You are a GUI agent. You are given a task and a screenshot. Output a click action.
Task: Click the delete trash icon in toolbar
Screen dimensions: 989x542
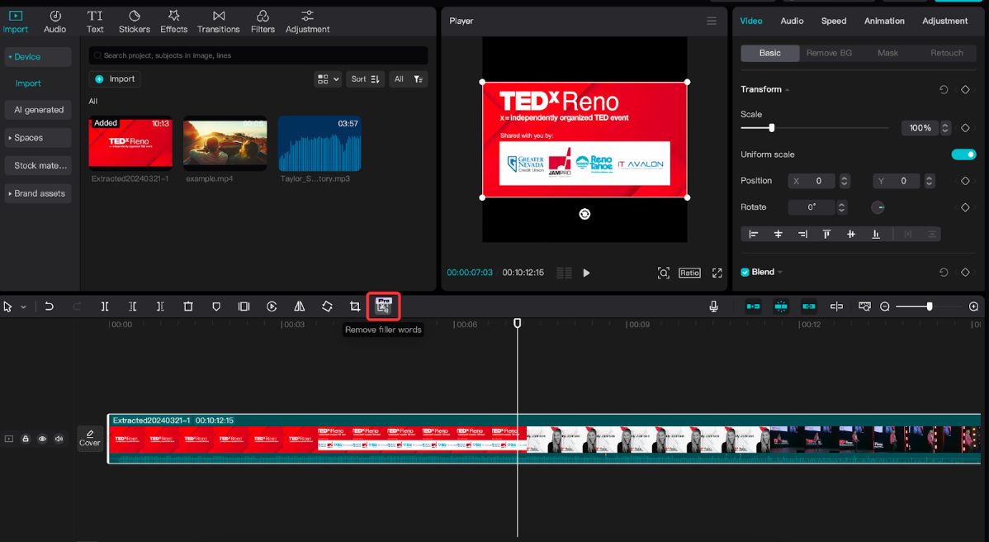click(x=188, y=307)
